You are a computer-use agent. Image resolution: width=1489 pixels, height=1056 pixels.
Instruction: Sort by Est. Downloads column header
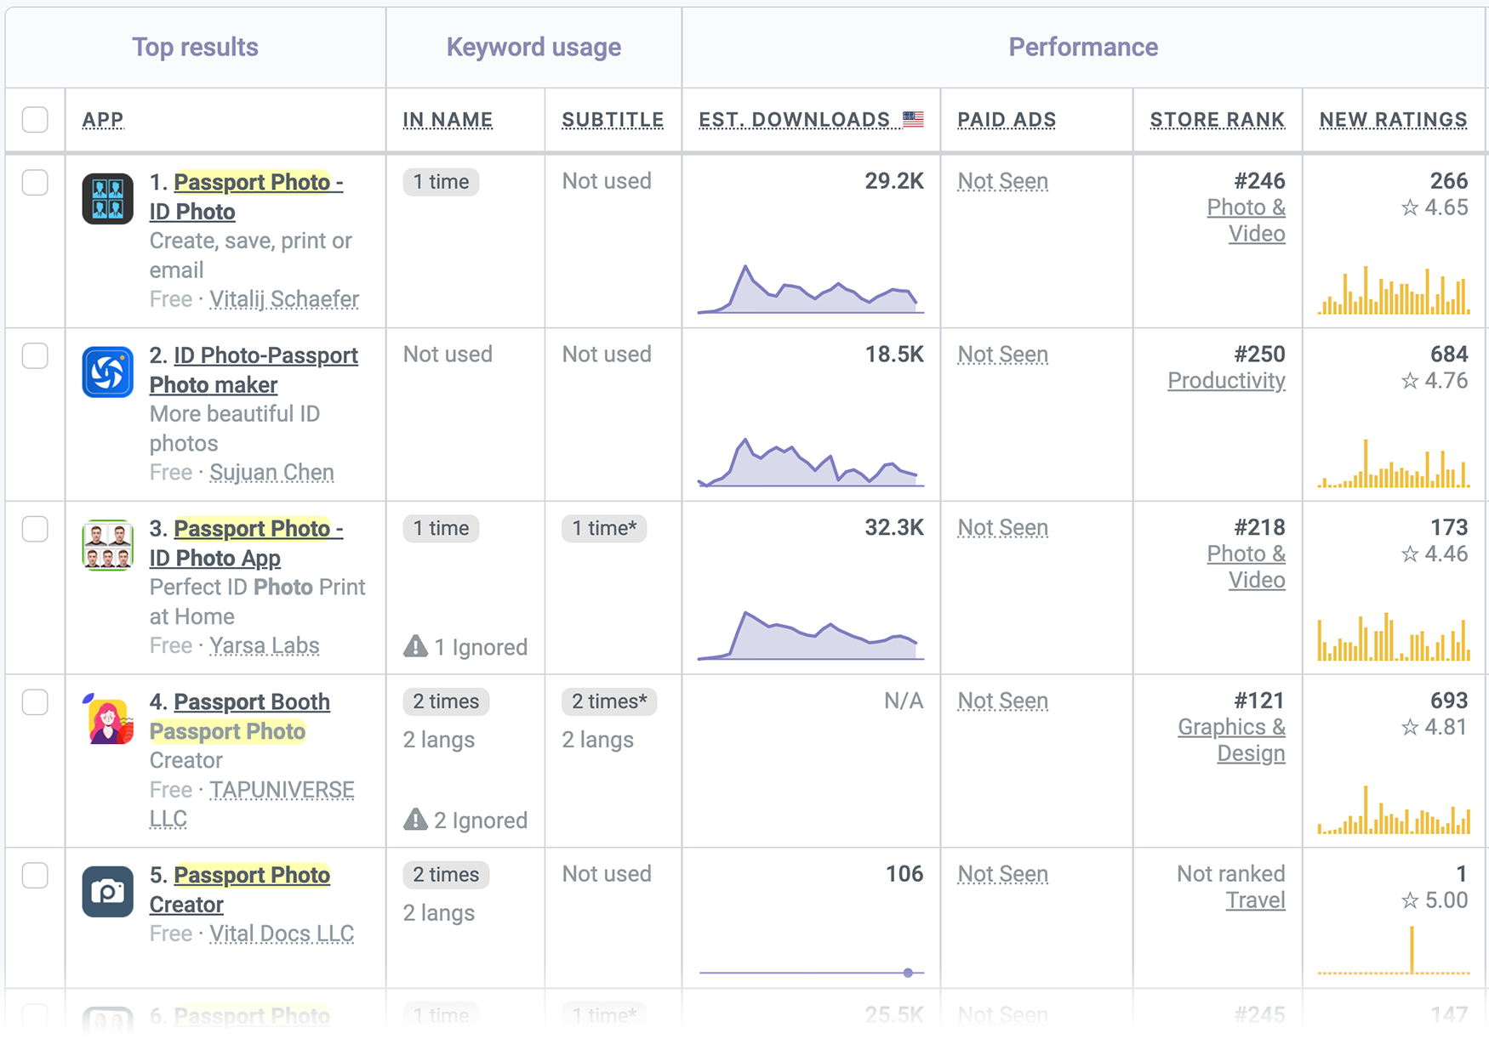tap(794, 120)
